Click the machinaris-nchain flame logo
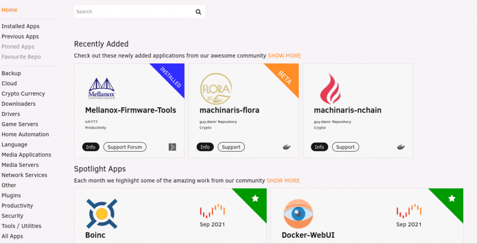The image size is (477, 244). [331, 89]
